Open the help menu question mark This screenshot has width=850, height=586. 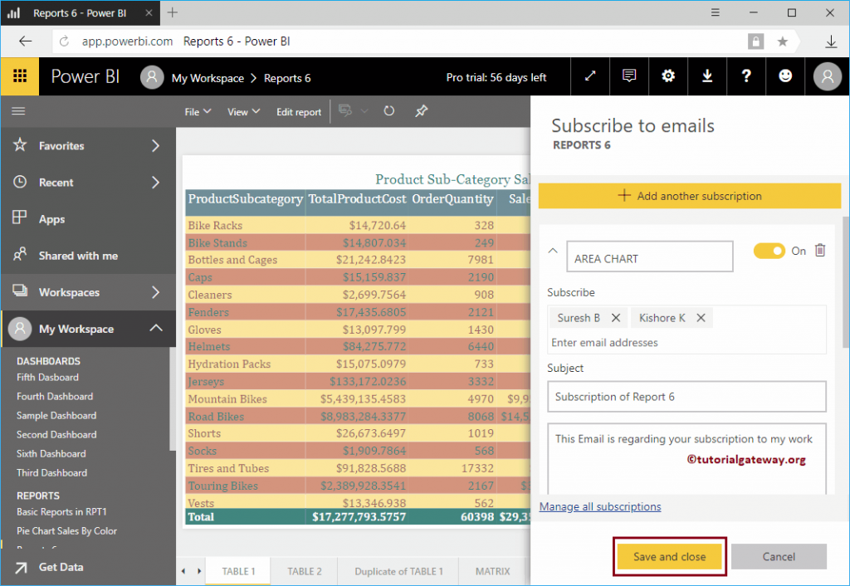(746, 76)
